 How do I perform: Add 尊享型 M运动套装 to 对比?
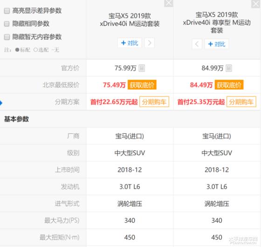(x=217, y=44)
